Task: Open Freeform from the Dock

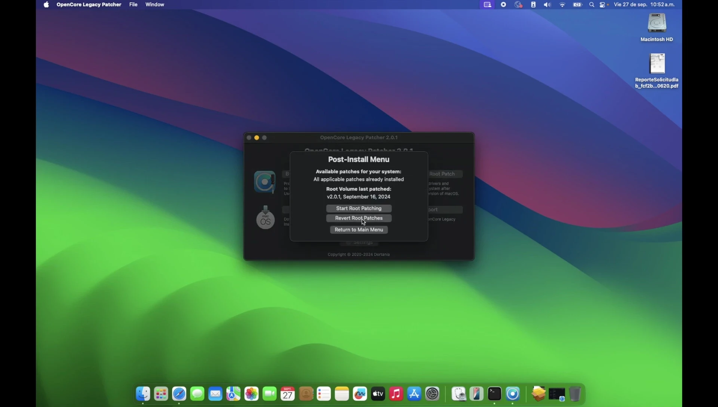Action: 360,394
